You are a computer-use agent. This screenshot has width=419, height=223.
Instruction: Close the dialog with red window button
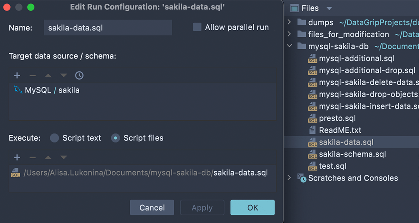7,7
